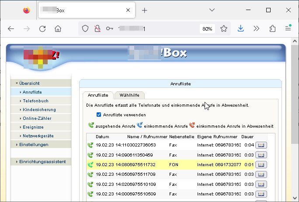Open phonebook icon for call 03022736053
Viewport: 299px width, 202px height.
tap(261, 145)
